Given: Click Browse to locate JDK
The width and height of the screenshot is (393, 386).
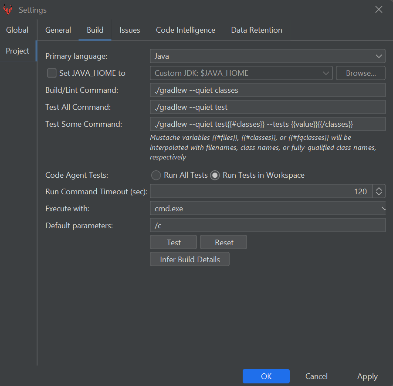Looking at the screenshot, I should [x=361, y=73].
